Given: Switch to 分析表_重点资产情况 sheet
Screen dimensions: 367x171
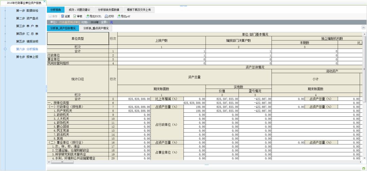Looking at the screenshot, I should coord(96,28).
